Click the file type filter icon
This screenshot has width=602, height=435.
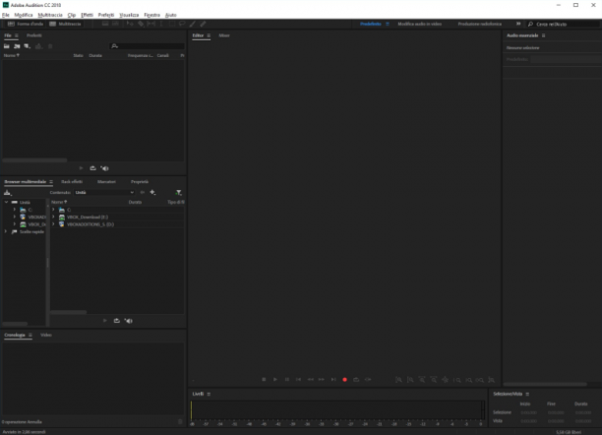tap(178, 193)
